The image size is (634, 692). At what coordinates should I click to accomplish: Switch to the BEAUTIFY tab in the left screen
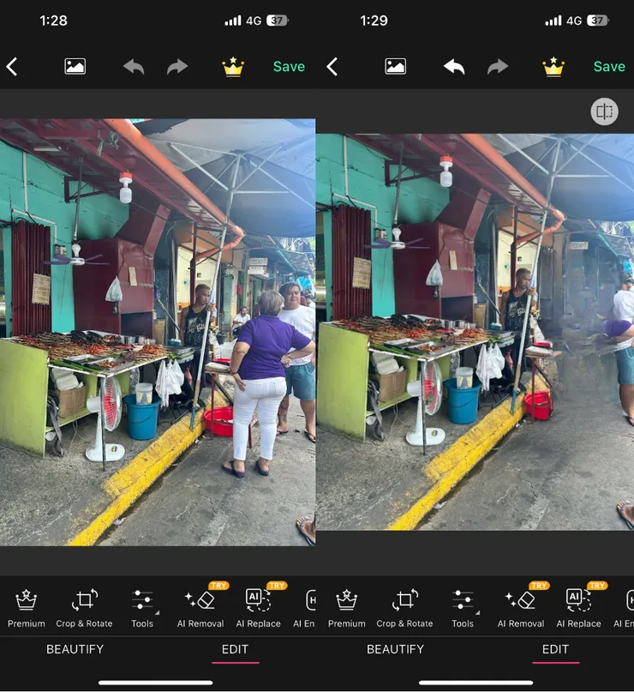[x=75, y=649]
